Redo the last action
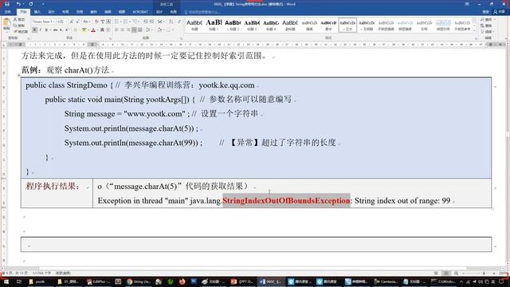The image size is (510, 287). pos(31,4)
